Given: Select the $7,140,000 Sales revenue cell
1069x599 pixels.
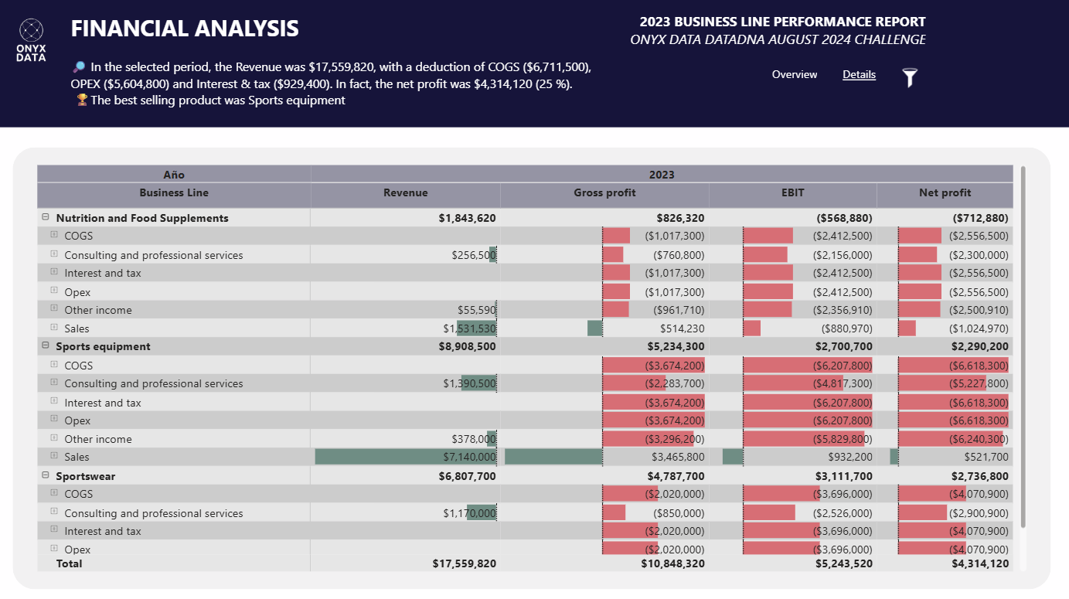Looking at the screenshot, I should 406,458.
